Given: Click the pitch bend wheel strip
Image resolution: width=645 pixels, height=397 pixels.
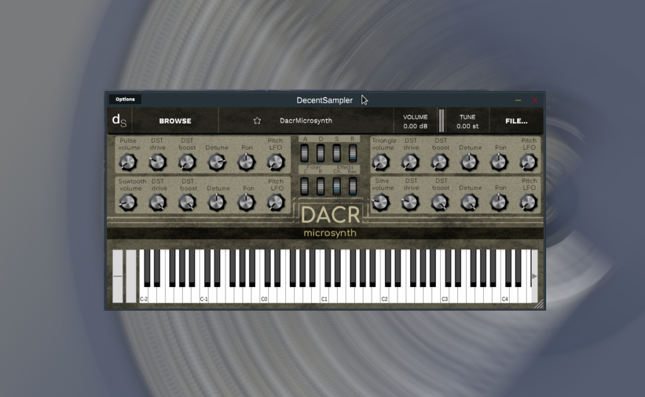Looking at the screenshot, I should [118, 276].
